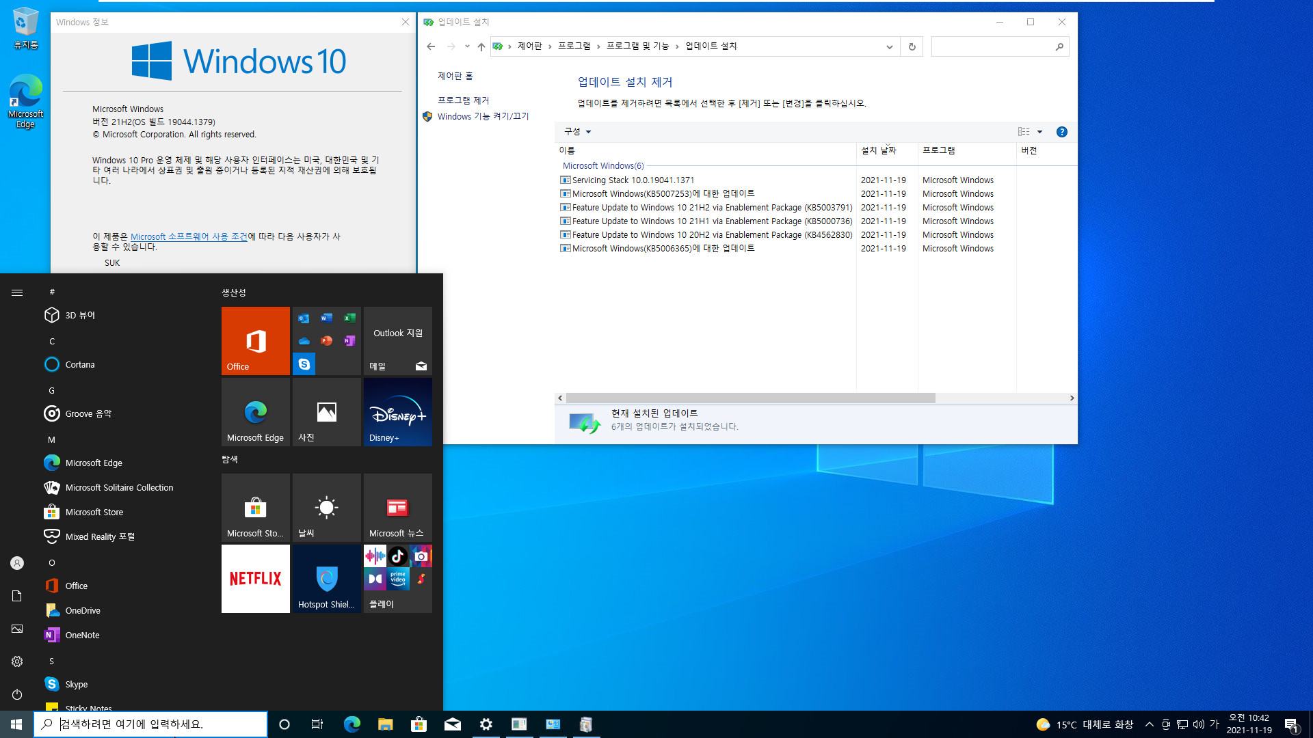Open the view options dropdown arrow

pyautogui.click(x=1039, y=132)
